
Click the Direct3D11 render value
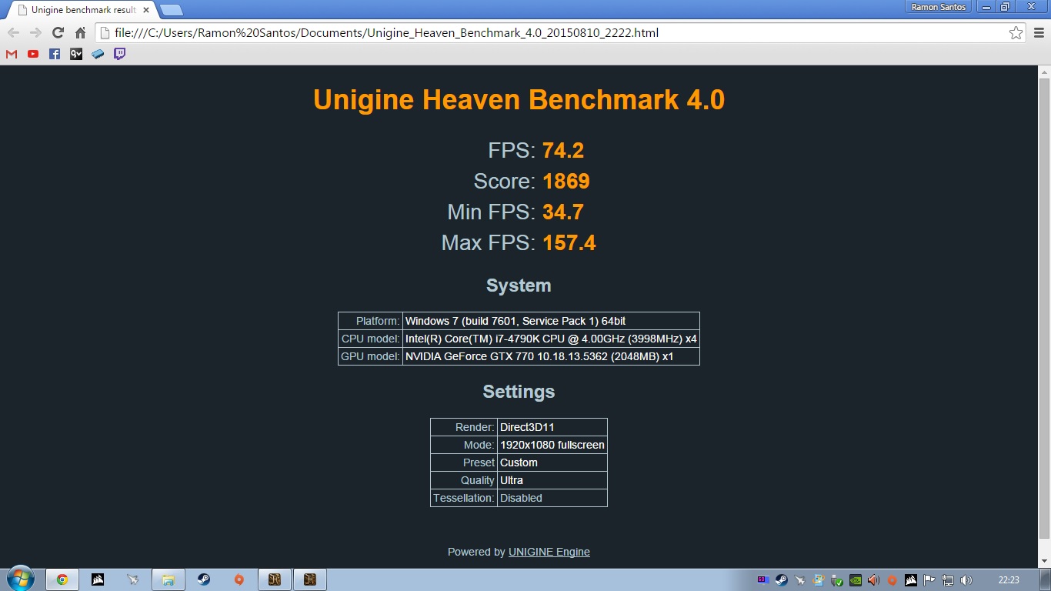point(552,427)
